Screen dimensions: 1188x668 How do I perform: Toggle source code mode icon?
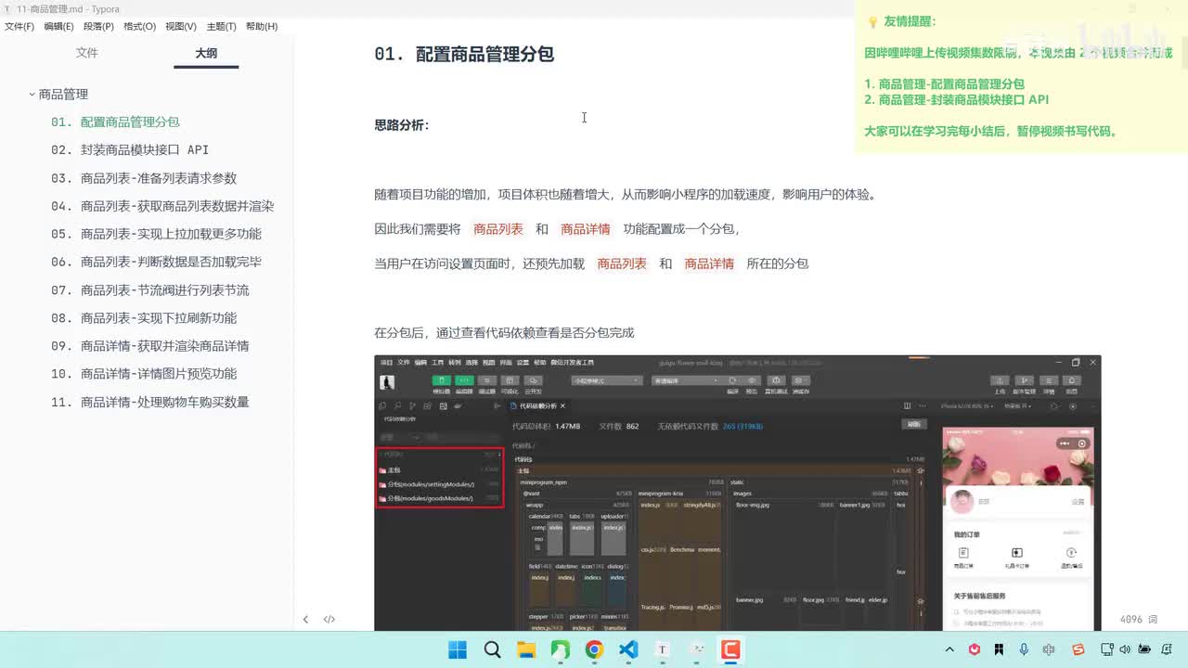click(329, 619)
